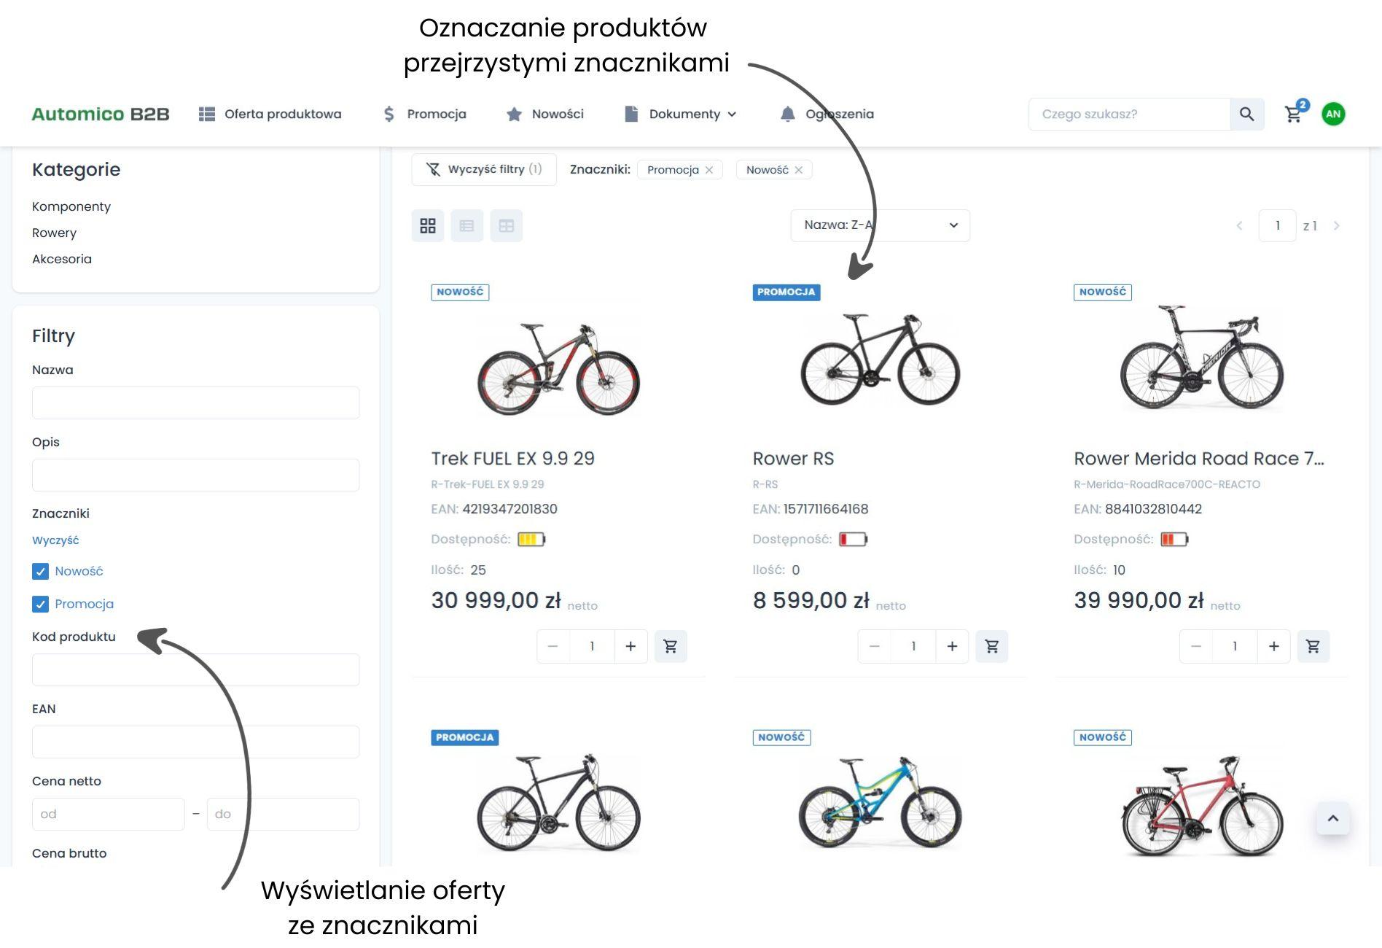1382x948 pixels.
Task: Expand the Dokumenty menu
Action: coord(692,114)
